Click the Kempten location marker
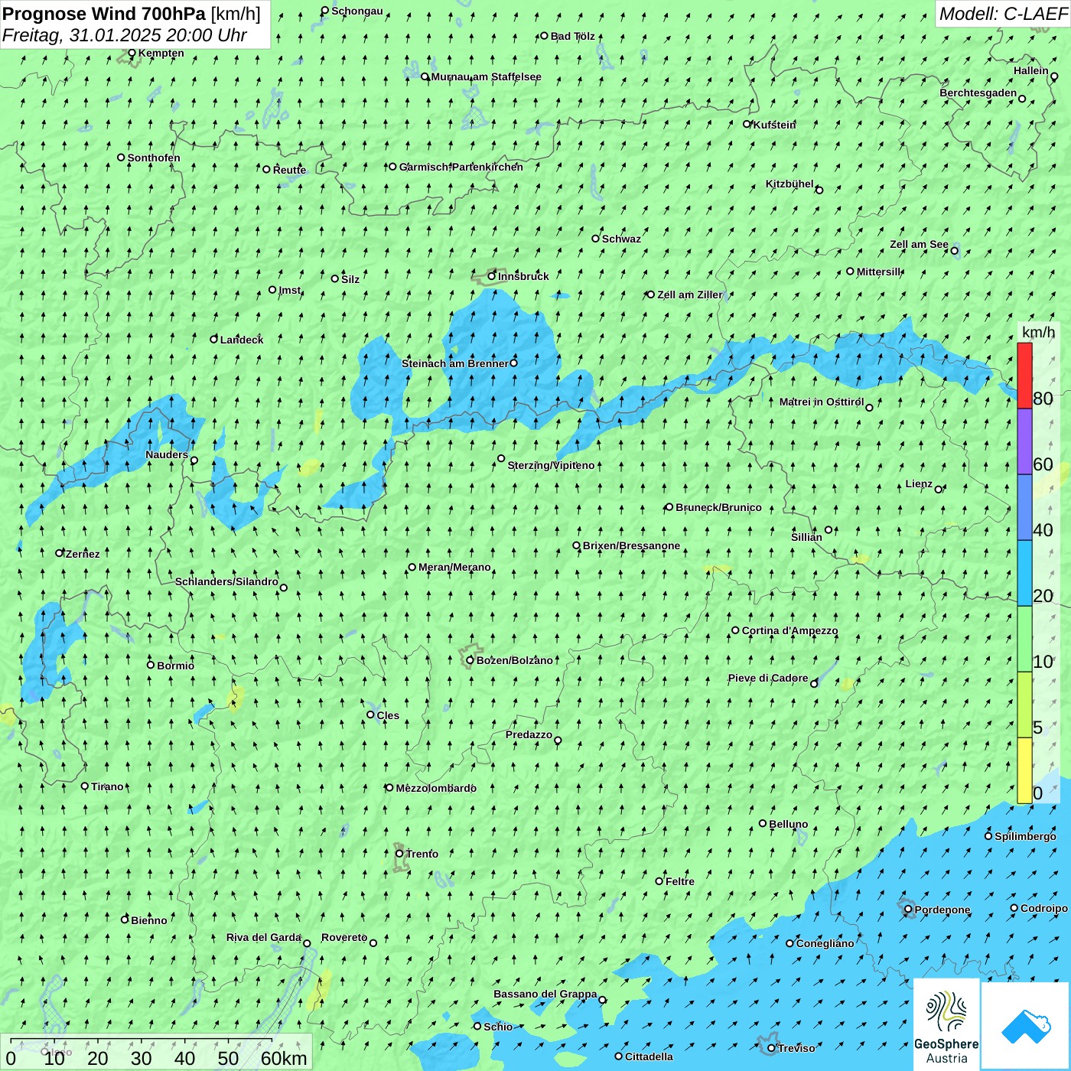Viewport: 1071px width, 1071px height. coord(132,53)
